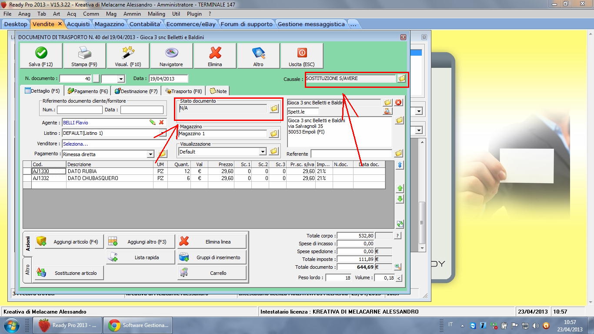Open the Mailing menu
594x334 pixels.
click(x=157, y=14)
